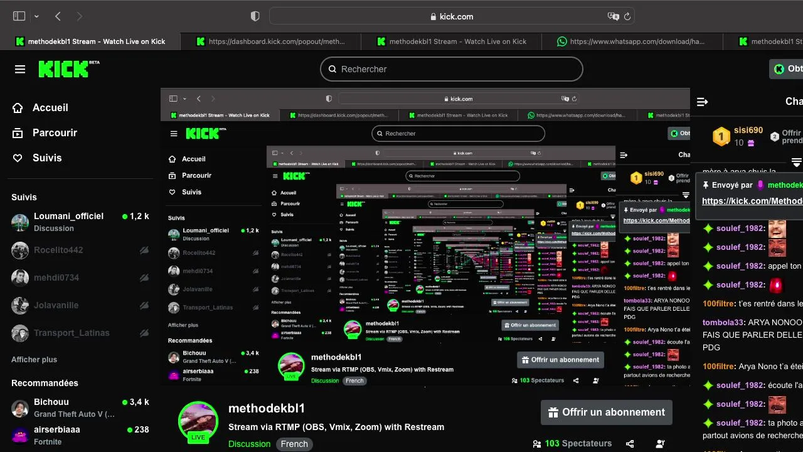Collapse the main page's chat with the arrow-lines icon

pos(703,101)
